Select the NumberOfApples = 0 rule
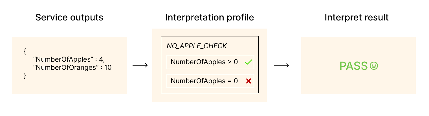 point(210,81)
